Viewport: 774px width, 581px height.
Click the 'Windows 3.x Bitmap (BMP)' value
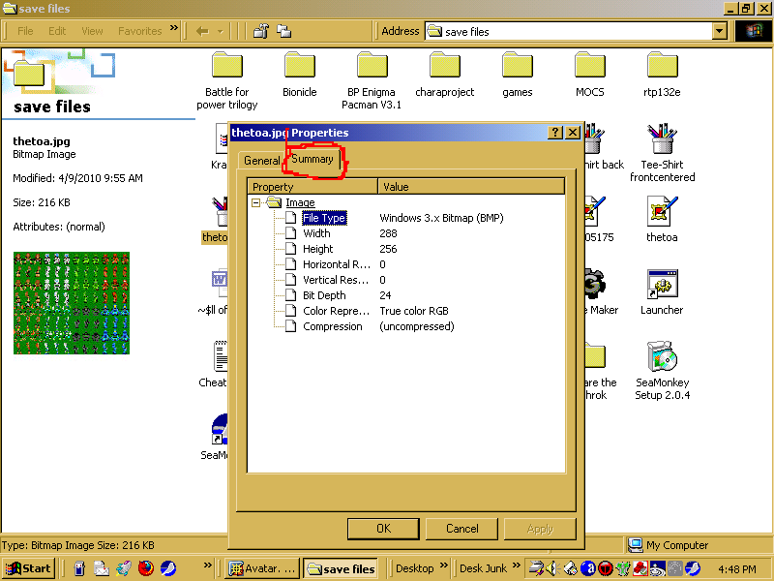[x=441, y=218]
